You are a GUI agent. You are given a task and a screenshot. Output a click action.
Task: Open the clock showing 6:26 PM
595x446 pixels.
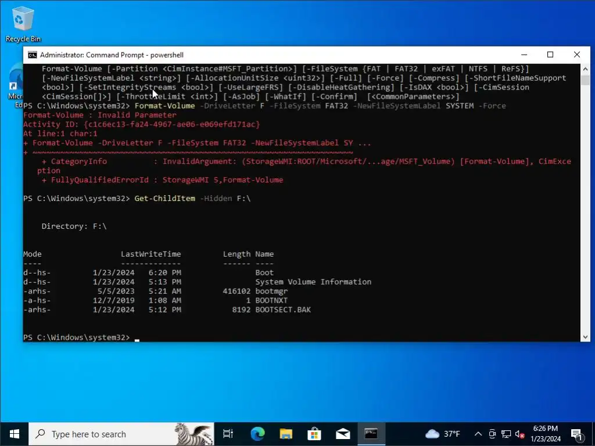coord(545,433)
